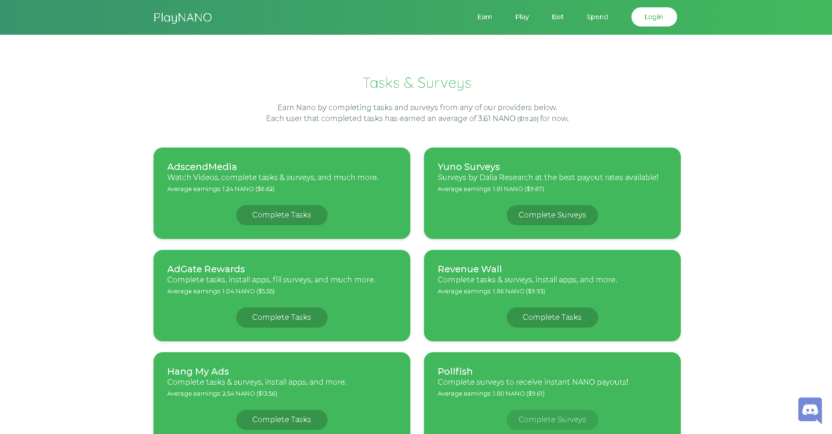Click average earnings 1.04 NANO ($5.55)

pyautogui.click(x=221, y=291)
